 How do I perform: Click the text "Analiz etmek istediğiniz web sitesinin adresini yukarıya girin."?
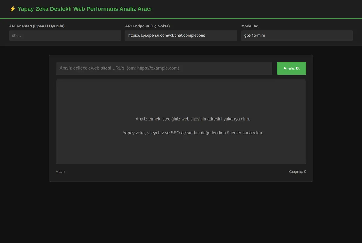pyautogui.click(x=193, y=119)
